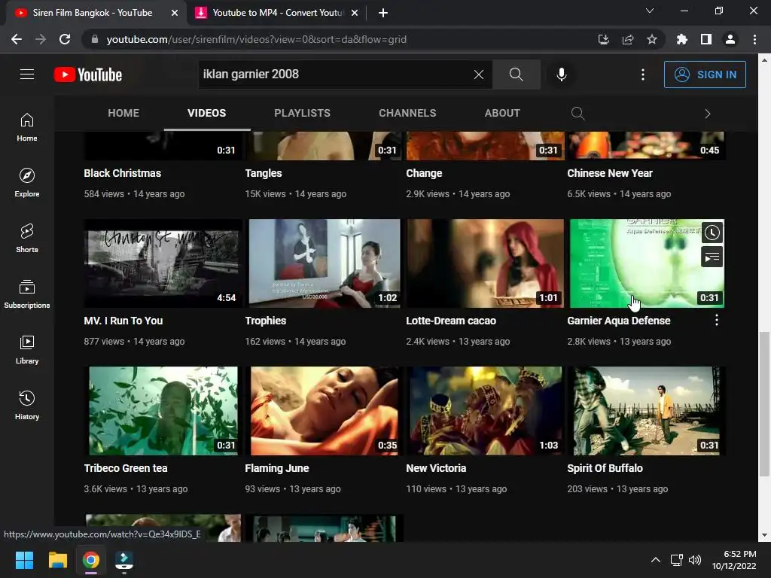Bookmark this page with the star icon

[651, 39]
